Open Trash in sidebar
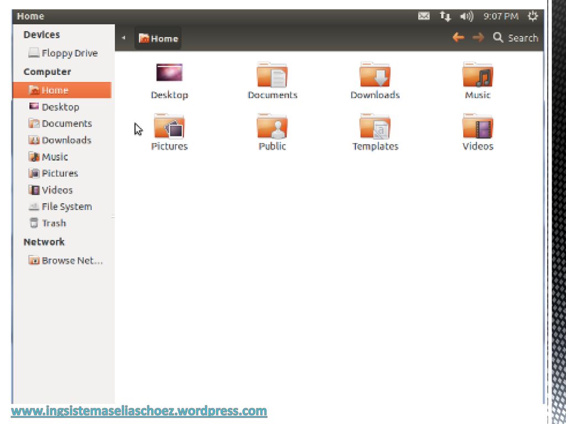The width and height of the screenshot is (566, 424). click(x=48, y=223)
